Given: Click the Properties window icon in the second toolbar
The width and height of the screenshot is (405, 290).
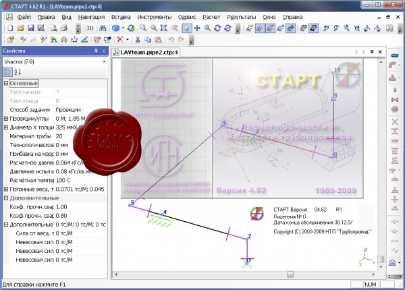Looking at the screenshot, I should point(10,40).
